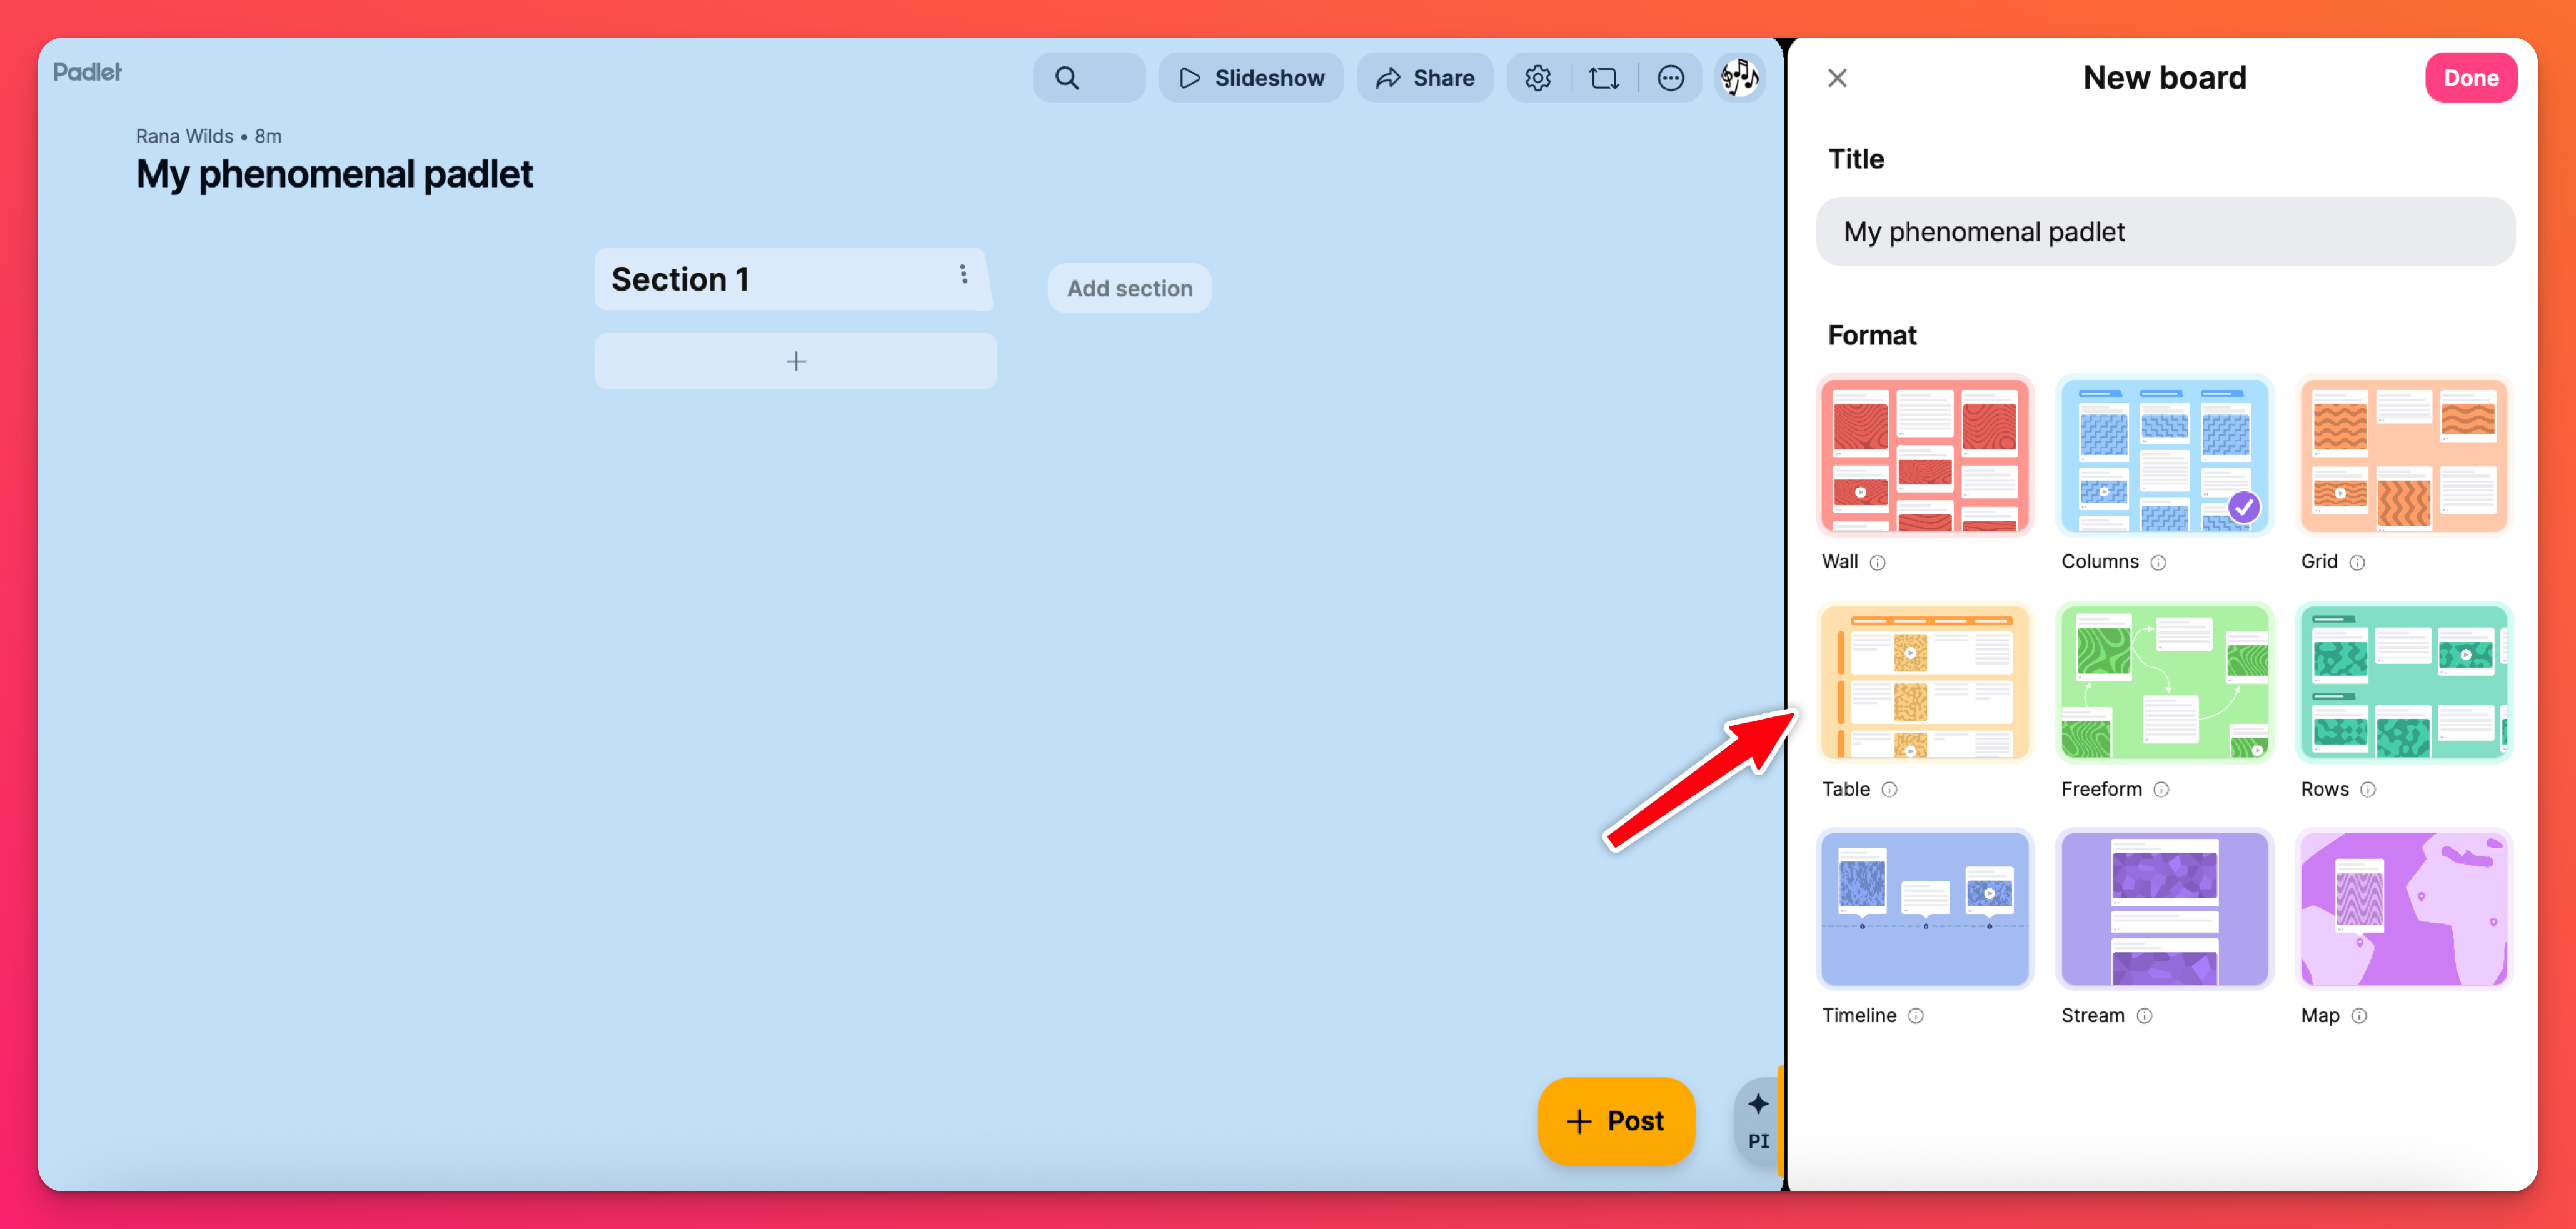This screenshot has height=1229, width=2576.
Task: Open the PI sparkle assistant button
Action: (x=1757, y=1120)
